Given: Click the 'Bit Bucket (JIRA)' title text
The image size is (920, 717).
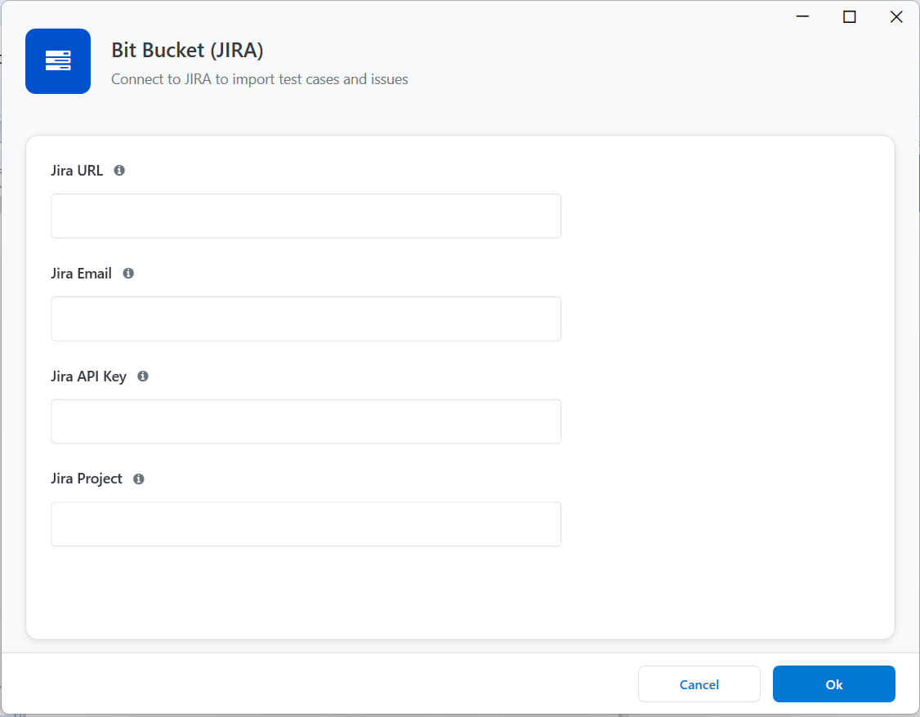Looking at the screenshot, I should [187, 51].
